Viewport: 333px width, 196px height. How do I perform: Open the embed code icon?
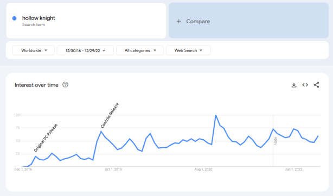coord(305,85)
